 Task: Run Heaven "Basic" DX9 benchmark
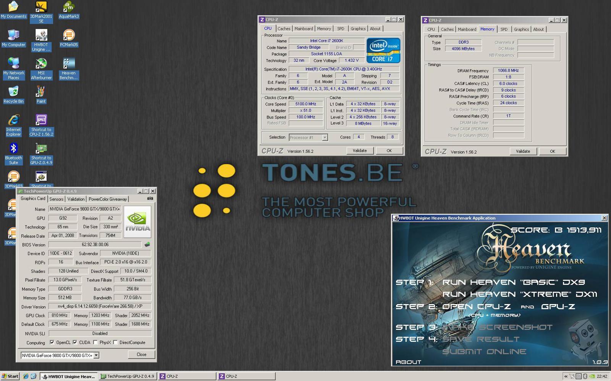coord(514,282)
